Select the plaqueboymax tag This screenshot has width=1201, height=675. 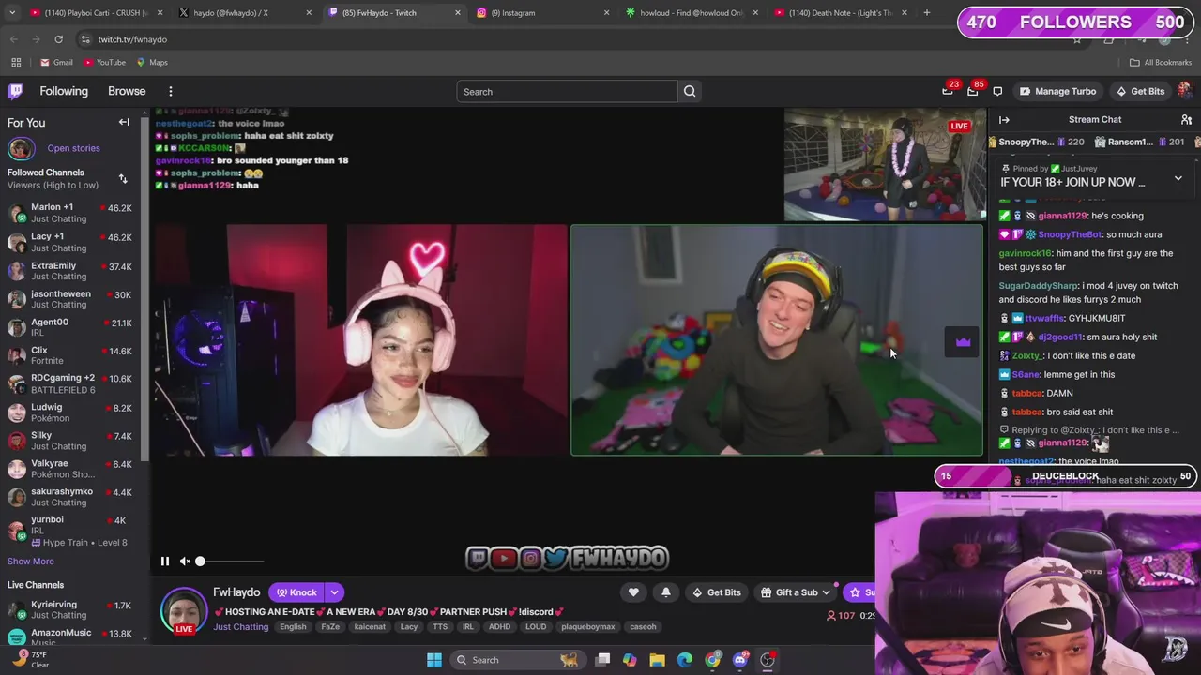[x=588, y=627]
